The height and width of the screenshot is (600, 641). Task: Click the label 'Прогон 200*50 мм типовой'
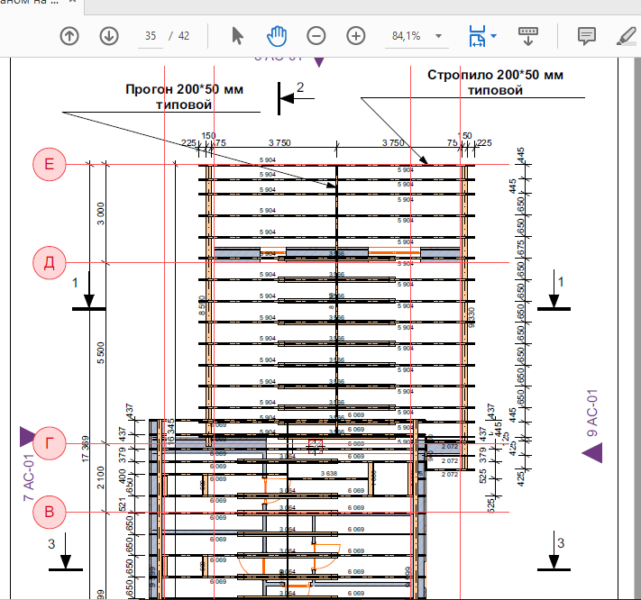(x=184, y=96)
